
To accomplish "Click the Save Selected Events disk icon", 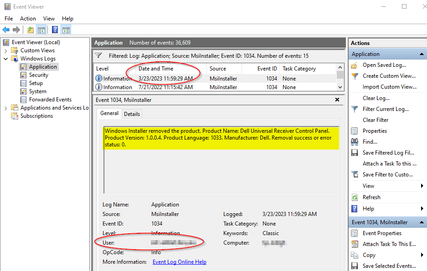I will click(355, 266).
